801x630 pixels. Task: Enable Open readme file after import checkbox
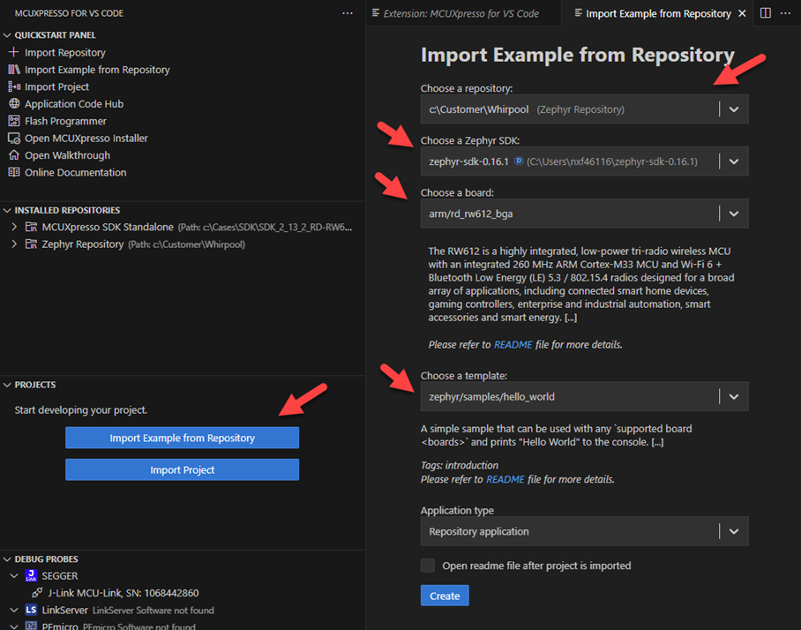428,566
